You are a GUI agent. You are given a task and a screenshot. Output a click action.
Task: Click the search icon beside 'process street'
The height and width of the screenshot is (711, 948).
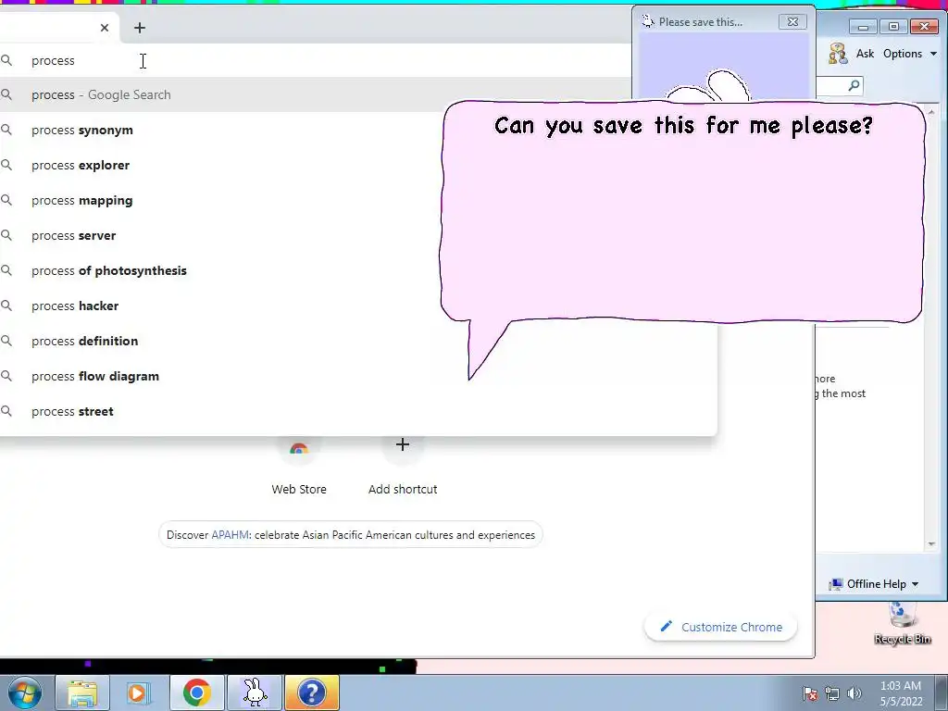pyautogui.click(x=6, y=411)
